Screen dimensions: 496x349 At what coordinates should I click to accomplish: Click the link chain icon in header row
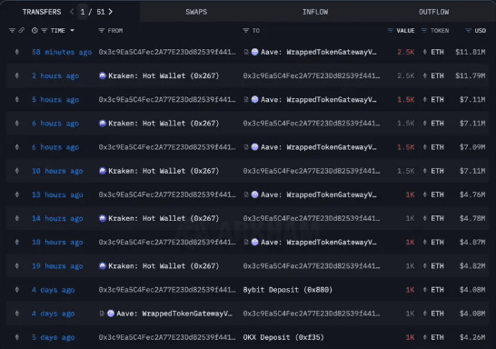(21, 30)
